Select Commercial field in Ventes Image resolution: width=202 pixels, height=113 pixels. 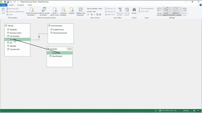point(17,49)
